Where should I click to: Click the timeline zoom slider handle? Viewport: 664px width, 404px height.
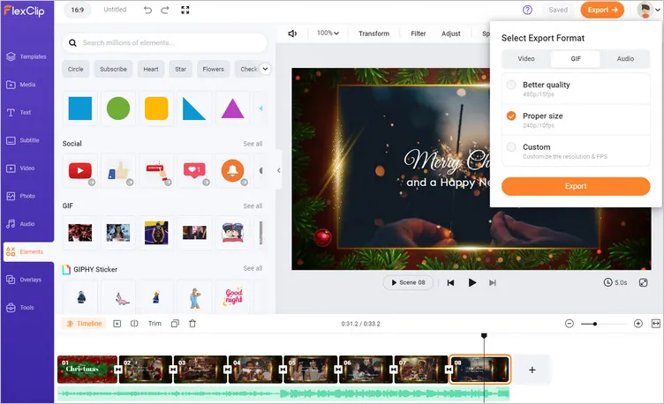(x=595, y=324)
